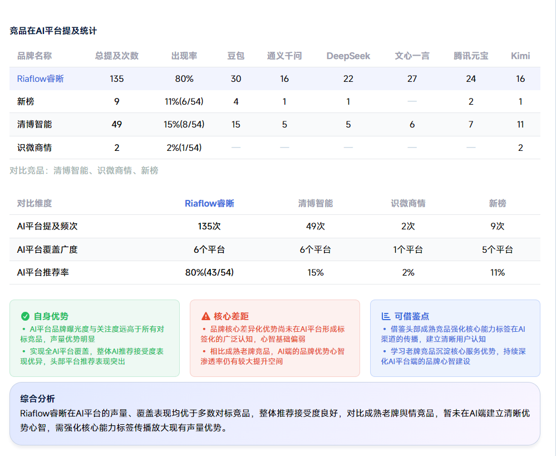Click the 腾讯元宝 column header
The height and width of the screenshot is (456, 556).
click(x=471, y=56)
